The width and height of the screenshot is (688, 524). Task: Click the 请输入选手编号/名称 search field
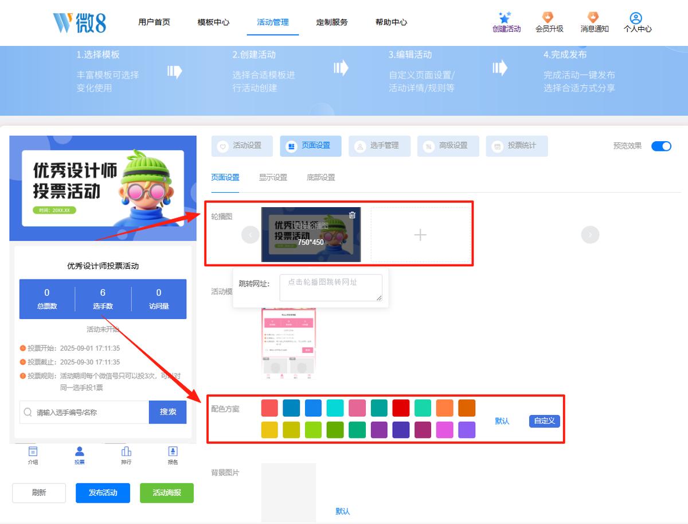84,412
